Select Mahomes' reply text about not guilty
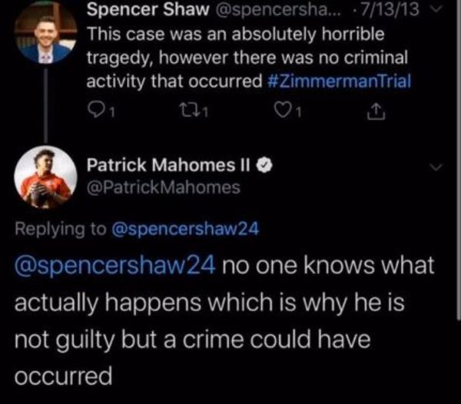The image size is (461, 404). [x=224, y=320]
